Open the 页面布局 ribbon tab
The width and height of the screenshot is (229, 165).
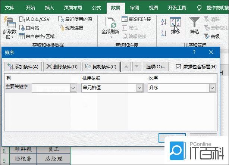coord(73,7)
